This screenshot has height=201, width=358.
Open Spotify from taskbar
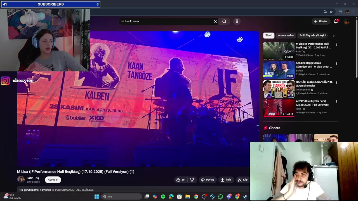(x=163, y=197)
